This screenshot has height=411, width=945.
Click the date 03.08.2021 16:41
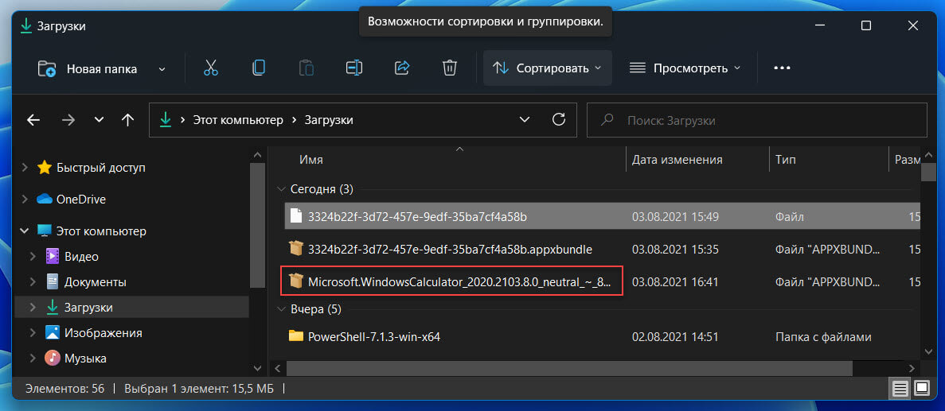674,281
